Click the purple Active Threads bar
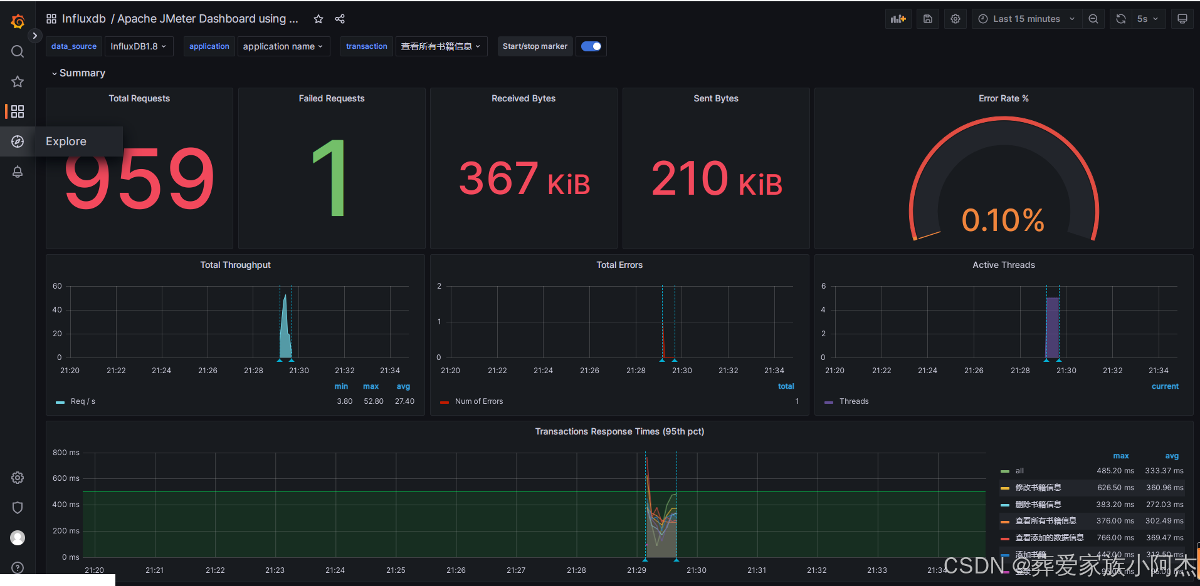This screenshot has width=1200, height=586. click(1053, 327)
